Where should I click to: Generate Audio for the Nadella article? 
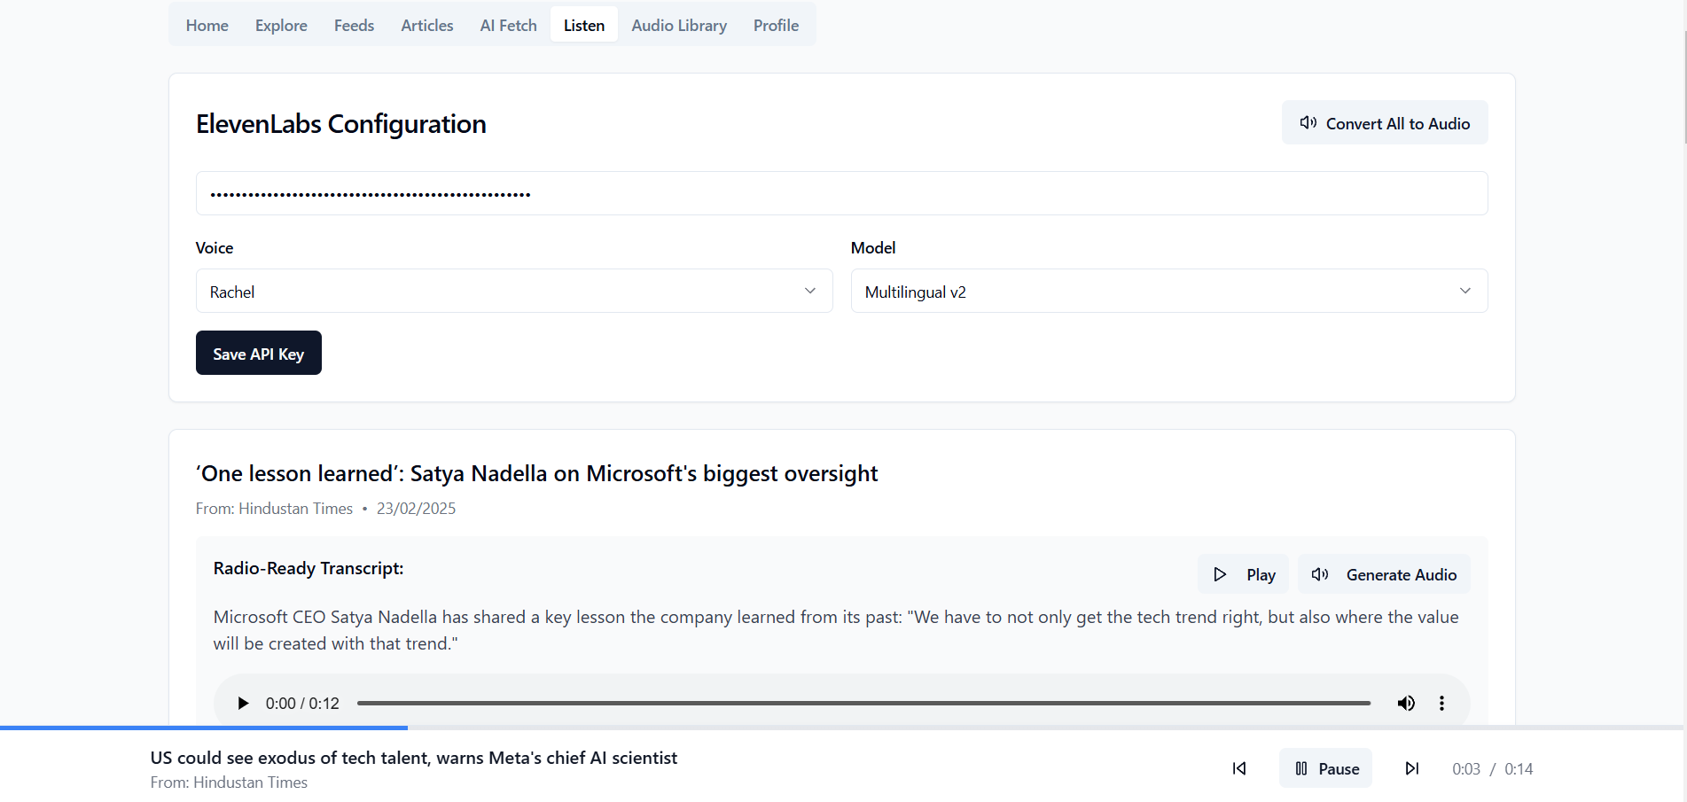1384,574
